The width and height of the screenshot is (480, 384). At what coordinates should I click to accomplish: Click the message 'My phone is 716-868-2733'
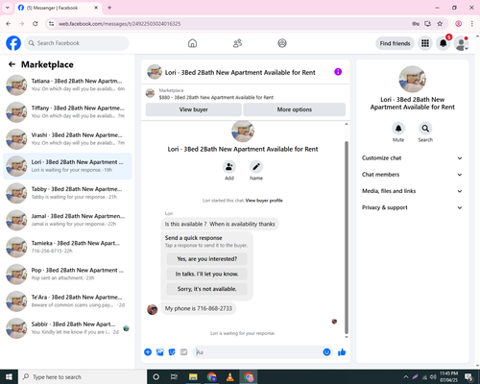click(x=199, y=308)
